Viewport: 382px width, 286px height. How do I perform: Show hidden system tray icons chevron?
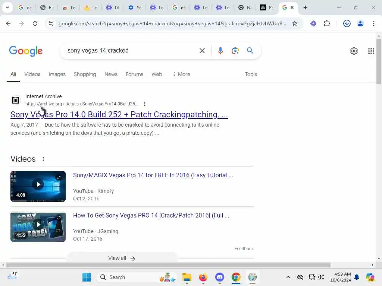coord(288,277)
